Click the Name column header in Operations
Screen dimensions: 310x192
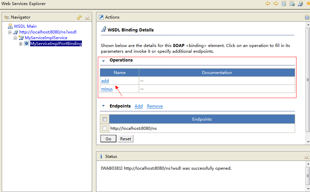119,72
